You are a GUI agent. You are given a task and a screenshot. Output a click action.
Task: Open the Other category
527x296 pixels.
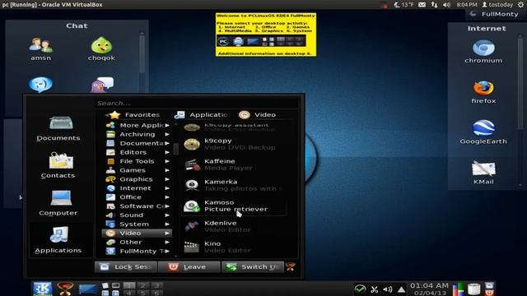coord(138,242)
